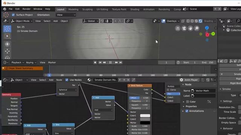Image resolution: width=241 pixels, height=135 pixels.
Task: Remove smoke modifier with X button
Action: pyautogui.click(x=222, y=74)
